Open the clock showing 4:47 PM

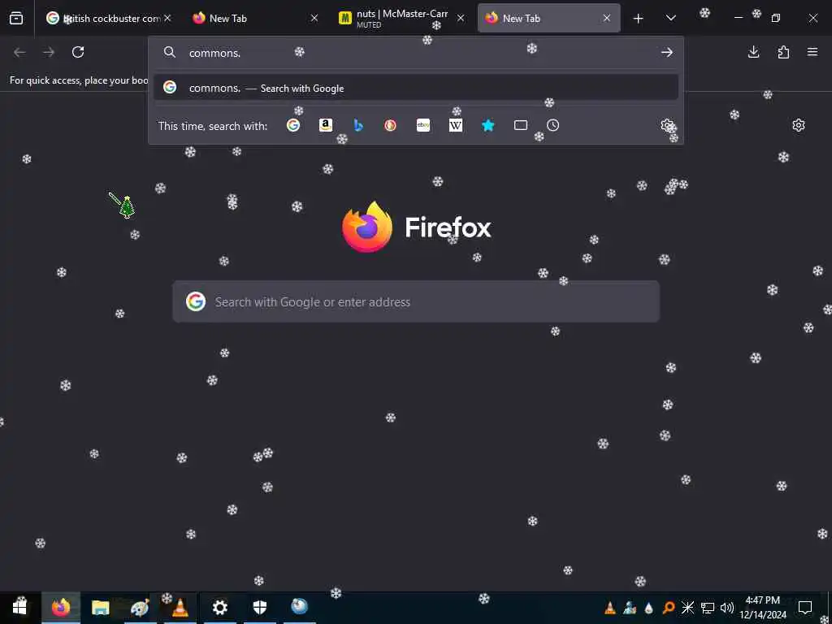pyautogui.click(x=763, y=608)
